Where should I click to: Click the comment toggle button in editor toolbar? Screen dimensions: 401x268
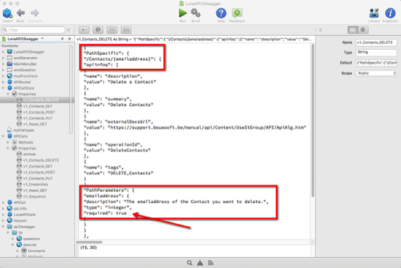[x=98, y=30]
